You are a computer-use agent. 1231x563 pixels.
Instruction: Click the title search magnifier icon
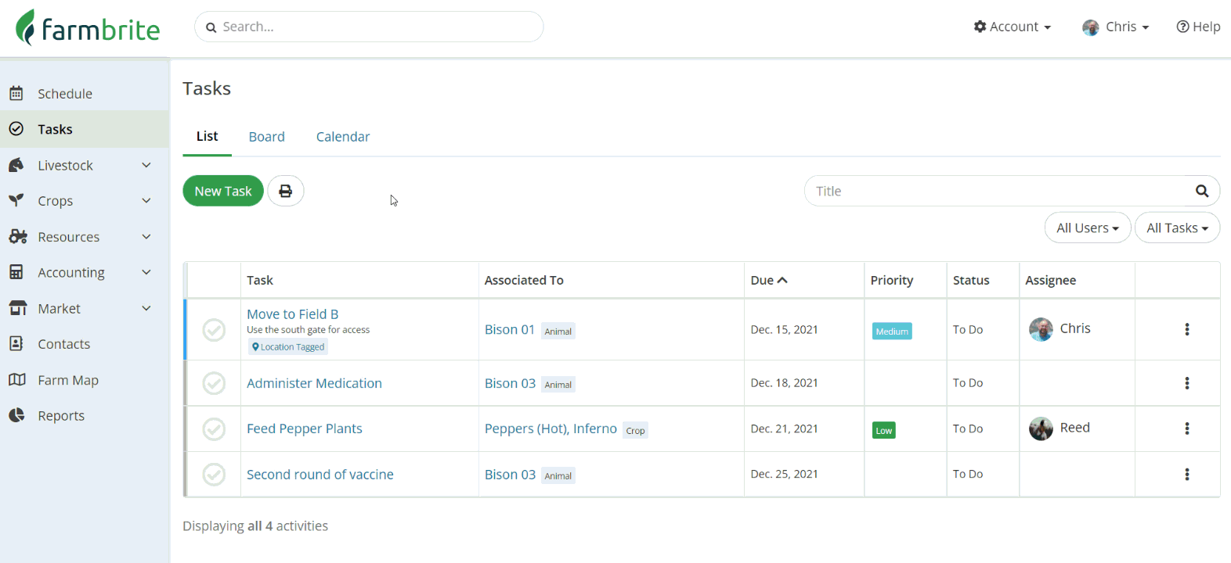(x=1202, y=191)
